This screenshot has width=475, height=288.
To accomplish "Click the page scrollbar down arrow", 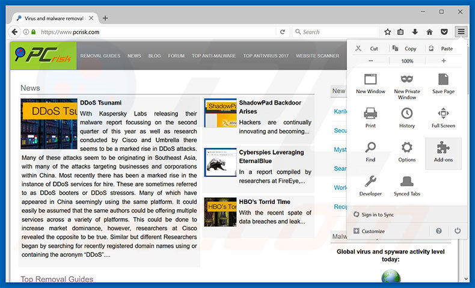I will tap(466, 278).
